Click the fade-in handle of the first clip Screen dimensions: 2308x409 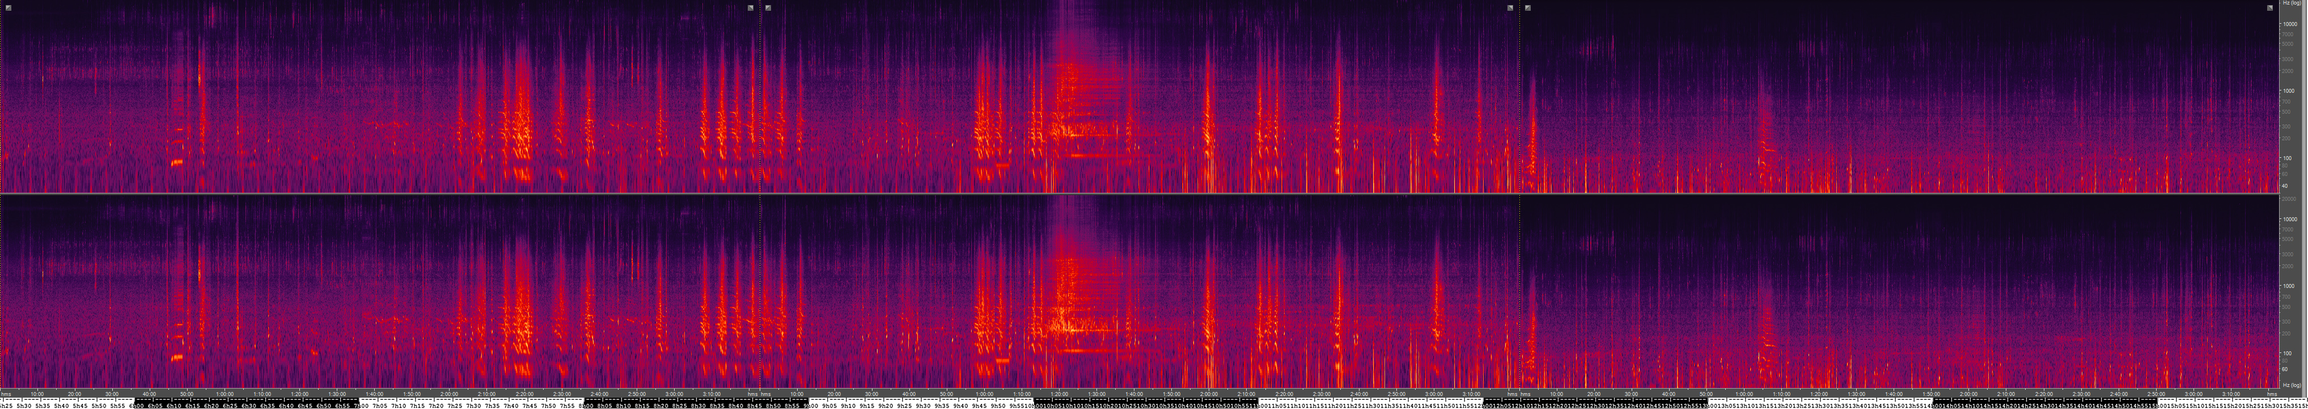[x=8, y=8]
